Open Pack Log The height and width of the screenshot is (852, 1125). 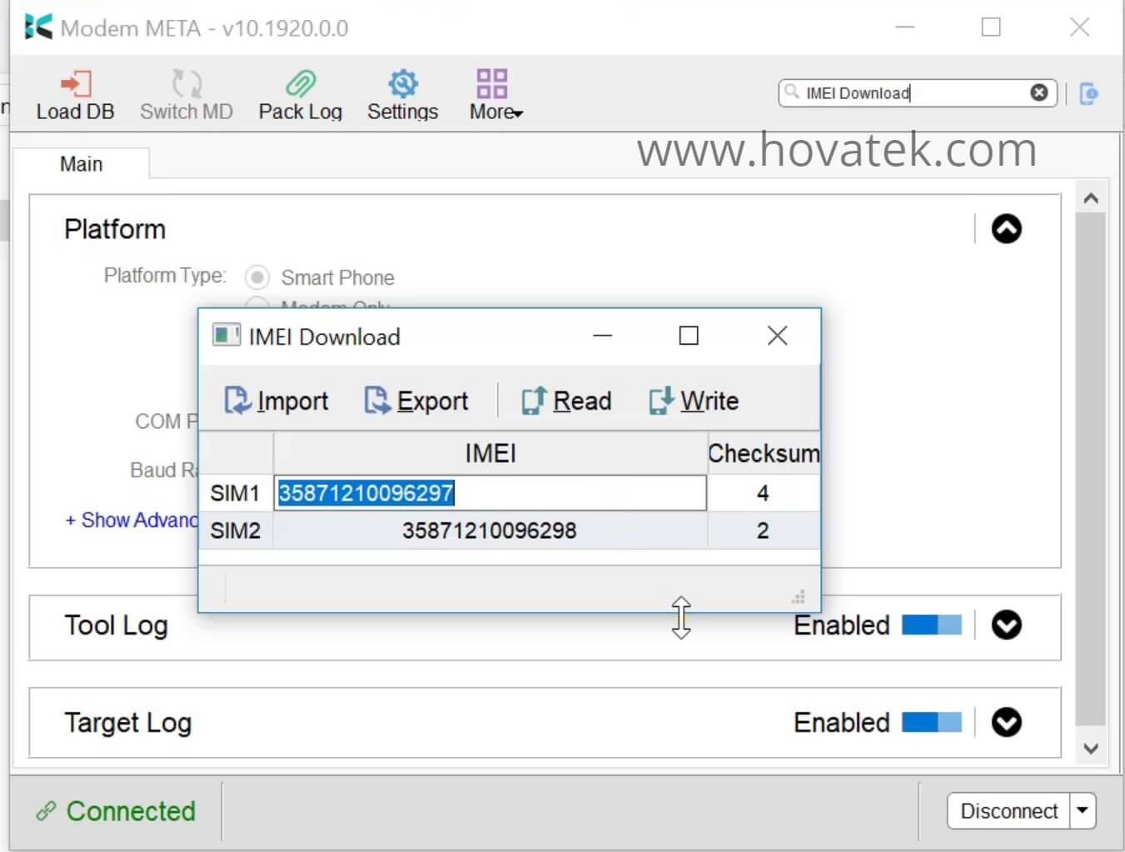300,93
